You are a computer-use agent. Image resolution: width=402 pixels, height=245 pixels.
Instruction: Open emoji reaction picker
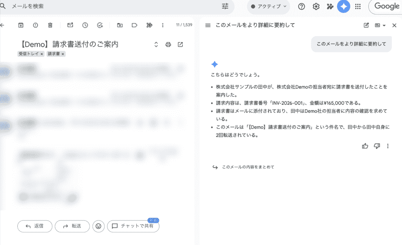(99, 226)
